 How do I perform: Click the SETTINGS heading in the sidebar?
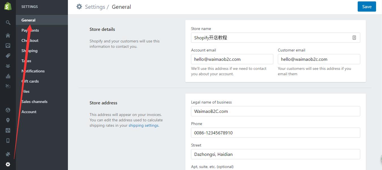[x=30, y=7]
